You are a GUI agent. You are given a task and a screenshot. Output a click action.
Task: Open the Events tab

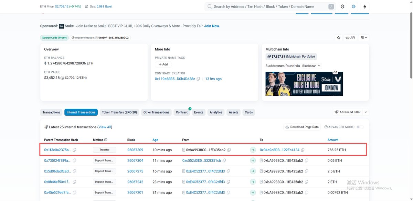tap(199, 112)
